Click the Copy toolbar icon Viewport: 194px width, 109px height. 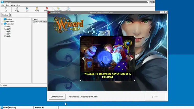coord(17,8)
